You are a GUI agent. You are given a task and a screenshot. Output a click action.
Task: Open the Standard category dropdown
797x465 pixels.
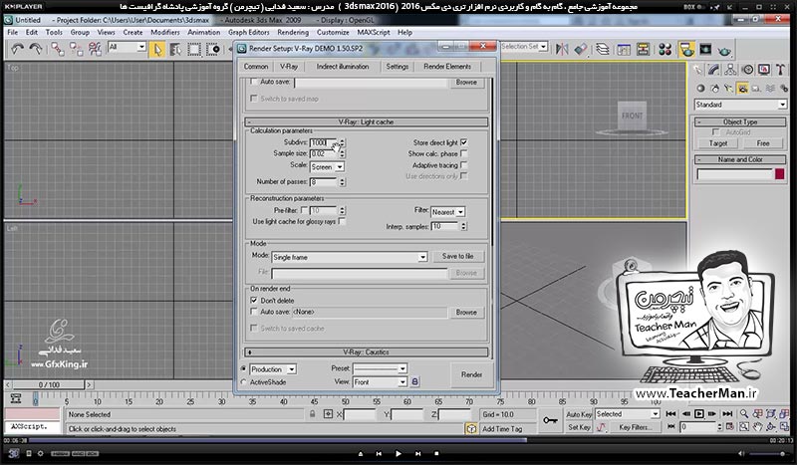coord(740,105)
